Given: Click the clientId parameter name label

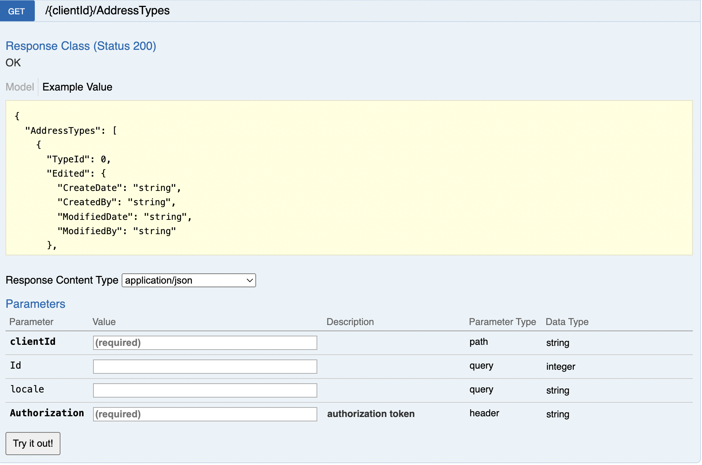Looking at the screenshot, I should 33,342.
